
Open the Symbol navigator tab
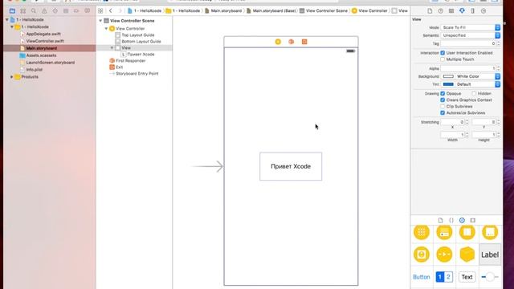23,10
